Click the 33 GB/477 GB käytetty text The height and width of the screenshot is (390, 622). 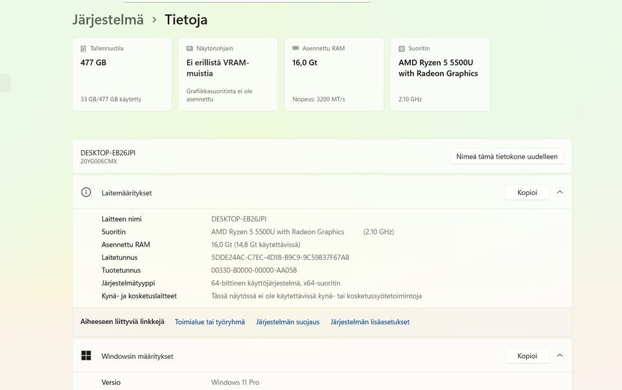tap(111, 99)
